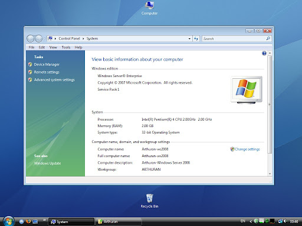302x226 pixels.
Task: Click the first blue quick launch icon
Action: (21, 221)
